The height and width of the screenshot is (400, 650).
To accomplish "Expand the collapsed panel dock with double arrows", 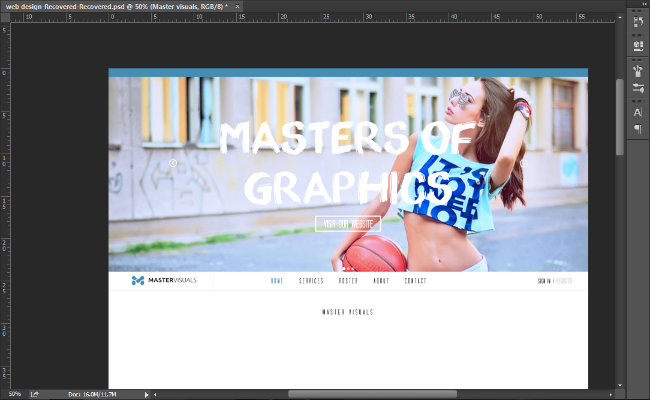I will point(644,4).
